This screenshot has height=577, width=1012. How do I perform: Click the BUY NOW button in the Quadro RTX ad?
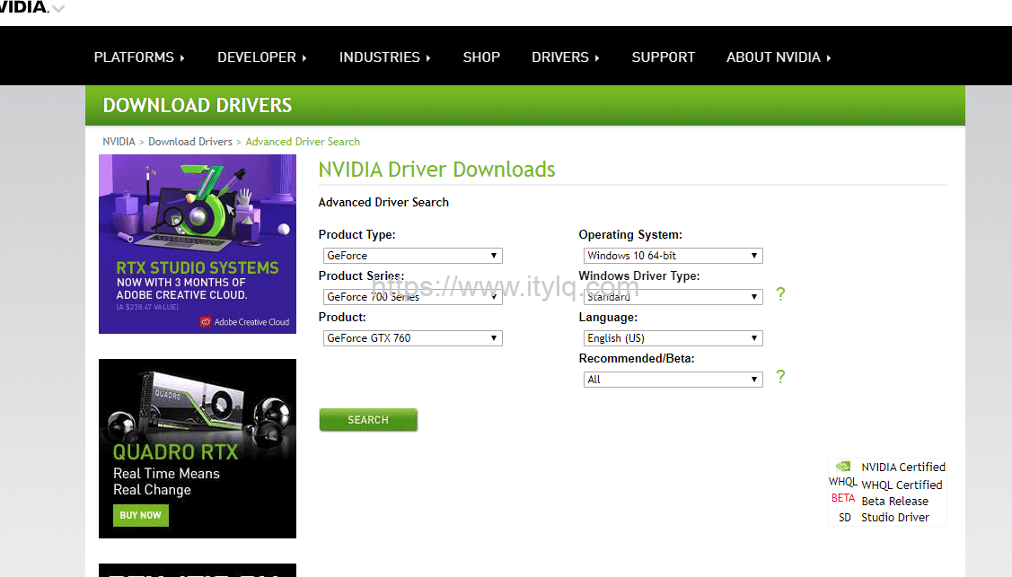[140, 515]
